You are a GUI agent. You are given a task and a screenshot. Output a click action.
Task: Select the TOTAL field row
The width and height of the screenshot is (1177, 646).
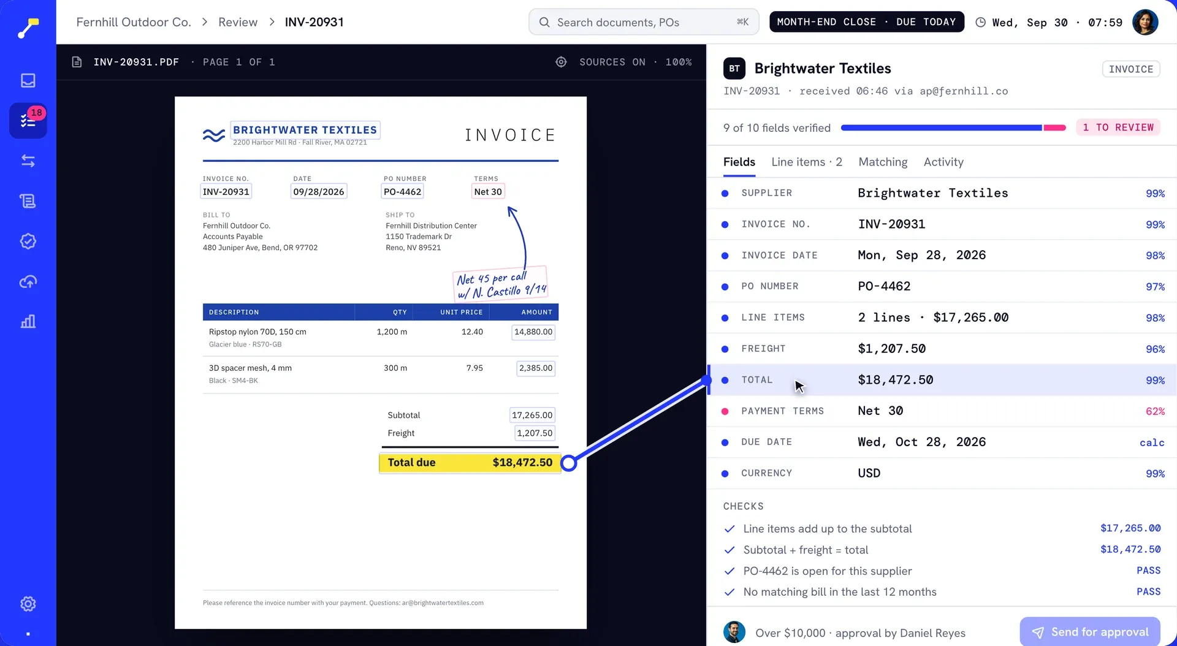point(942,380)
